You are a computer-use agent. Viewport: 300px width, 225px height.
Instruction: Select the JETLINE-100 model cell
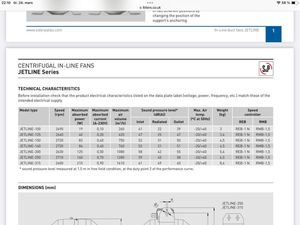coord(34,129)
